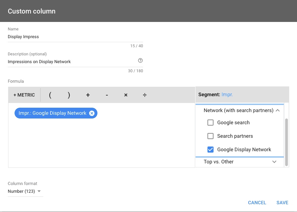Open the description help question mark icon
This screenshot has height=212, width=297.
click(x=140, y=60)
